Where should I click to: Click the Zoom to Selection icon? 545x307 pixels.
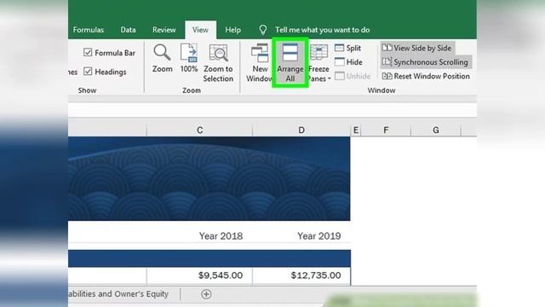(x=218, y=53)
